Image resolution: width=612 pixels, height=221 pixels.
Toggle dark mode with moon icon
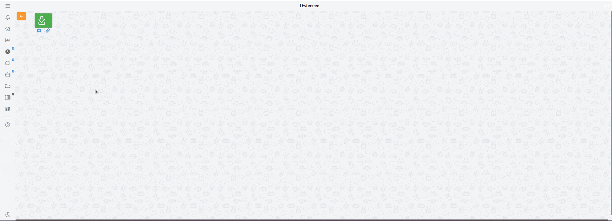coord(8,215)
